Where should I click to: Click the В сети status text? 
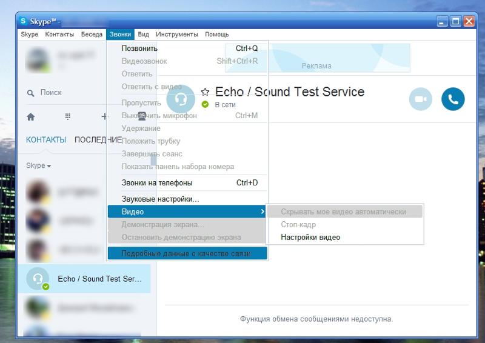pos(225,105)
